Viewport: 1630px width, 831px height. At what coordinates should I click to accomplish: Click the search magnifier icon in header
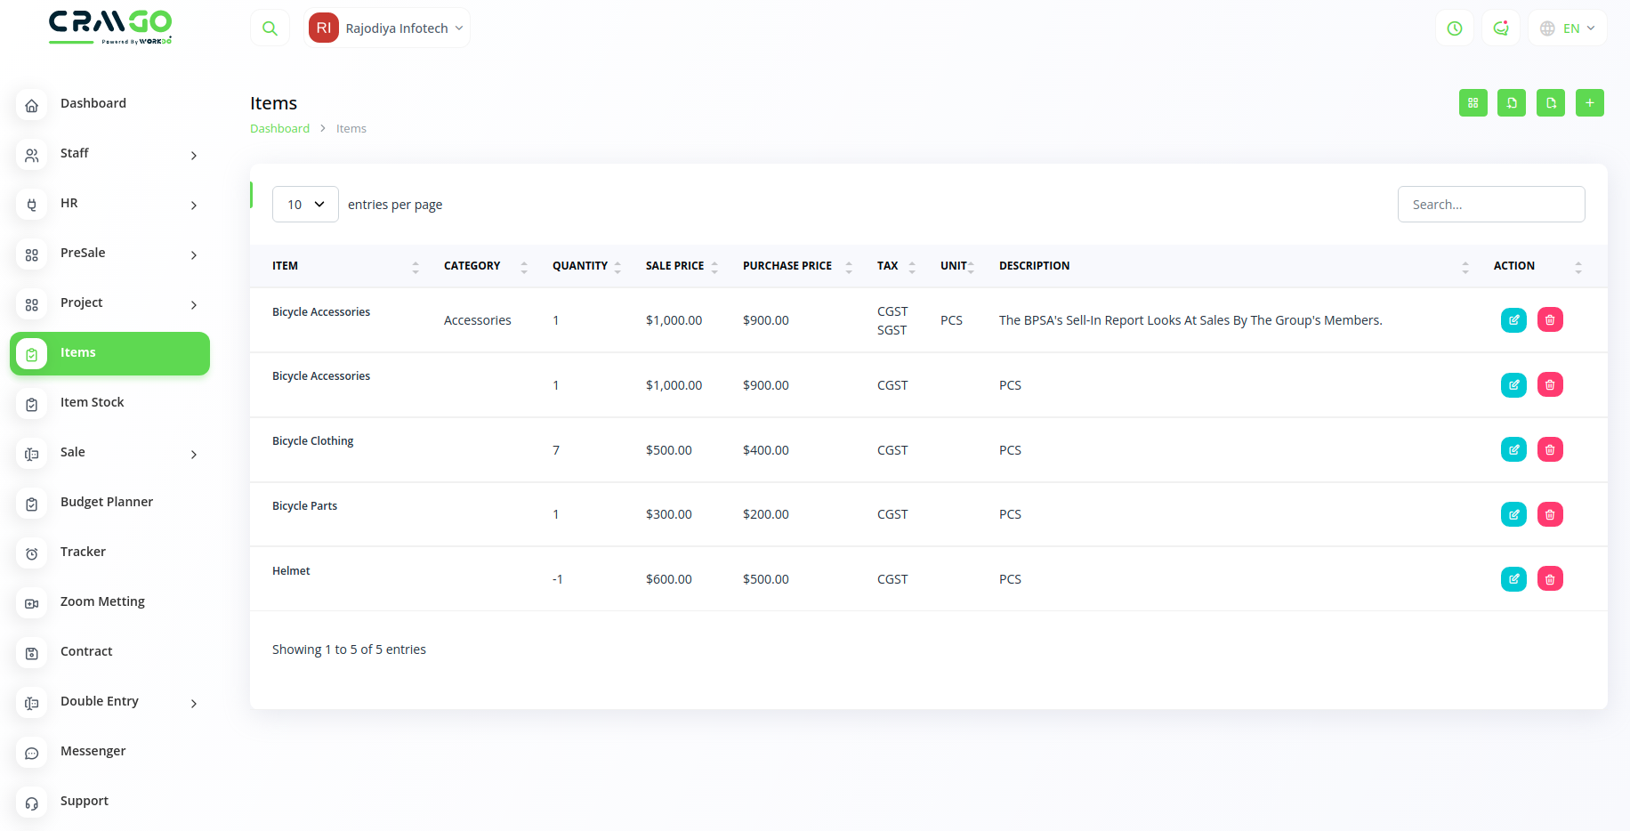coord(270,28)
